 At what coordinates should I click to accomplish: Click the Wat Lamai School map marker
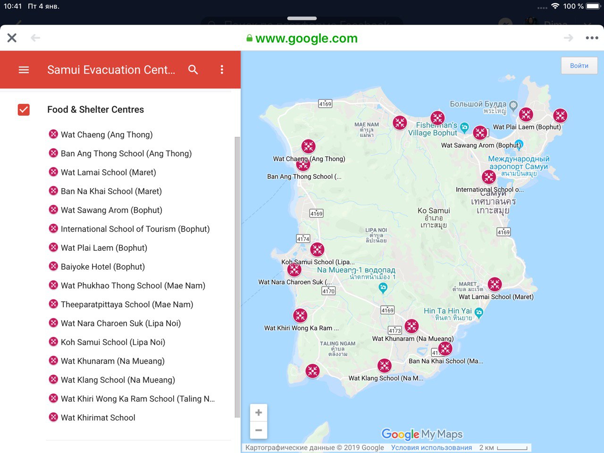[x=495, y=284]
